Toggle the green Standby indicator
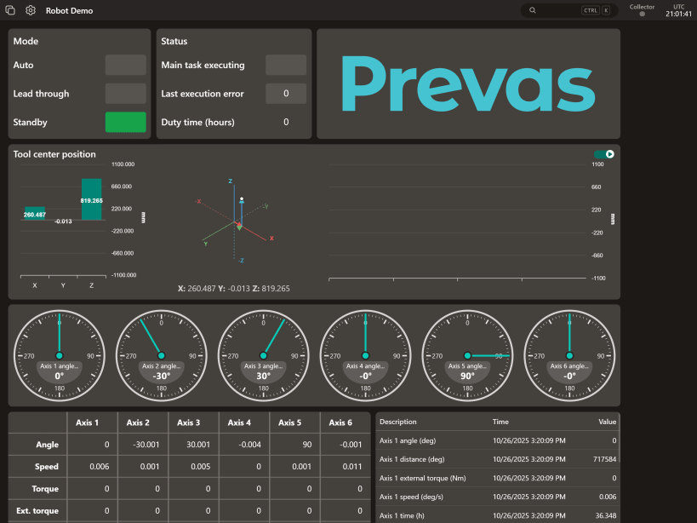 126,122
